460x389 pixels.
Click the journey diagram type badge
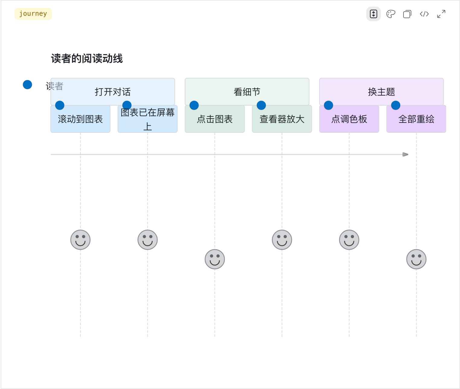pos(33,14)
